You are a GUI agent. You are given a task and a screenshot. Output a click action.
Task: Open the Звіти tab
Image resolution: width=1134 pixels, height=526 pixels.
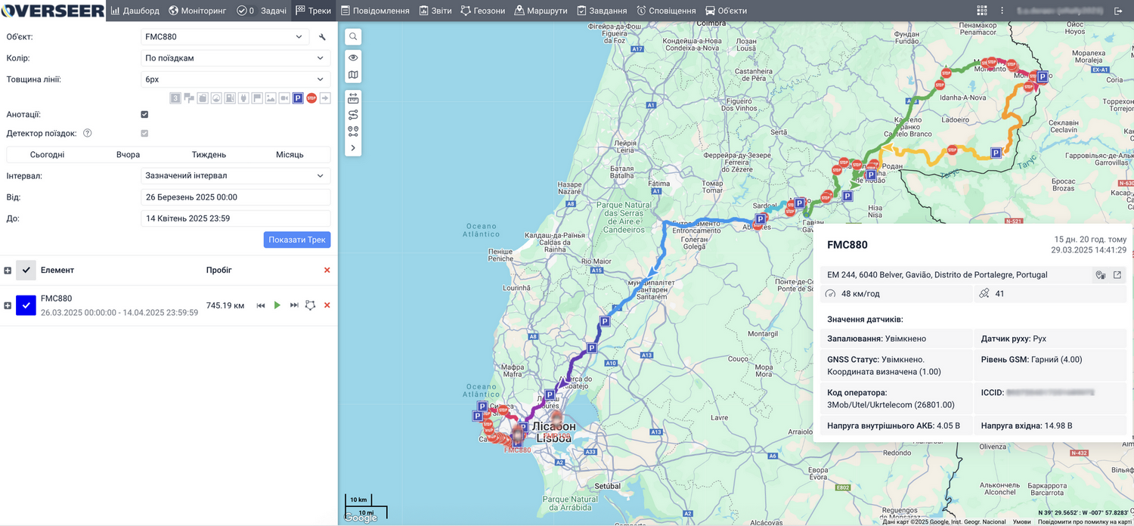(x=435, y=11)
